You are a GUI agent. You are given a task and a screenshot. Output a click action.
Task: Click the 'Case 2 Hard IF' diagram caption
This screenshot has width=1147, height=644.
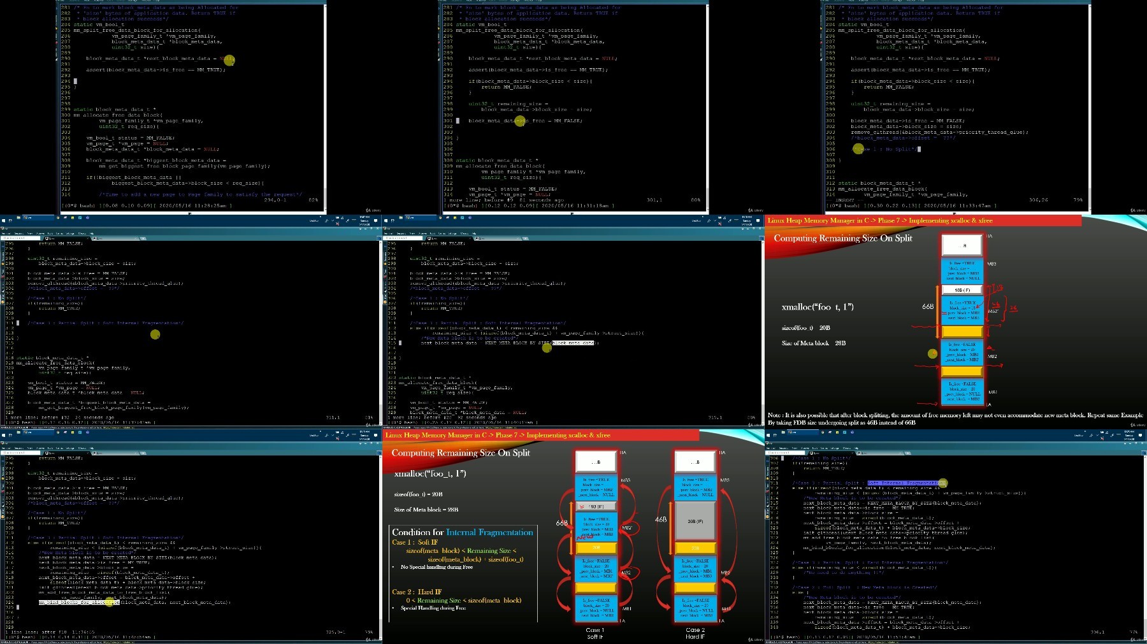point(695,633)
